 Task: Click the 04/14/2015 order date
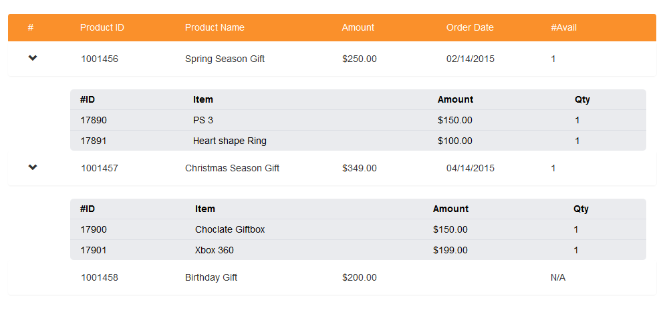click(471, 168)
